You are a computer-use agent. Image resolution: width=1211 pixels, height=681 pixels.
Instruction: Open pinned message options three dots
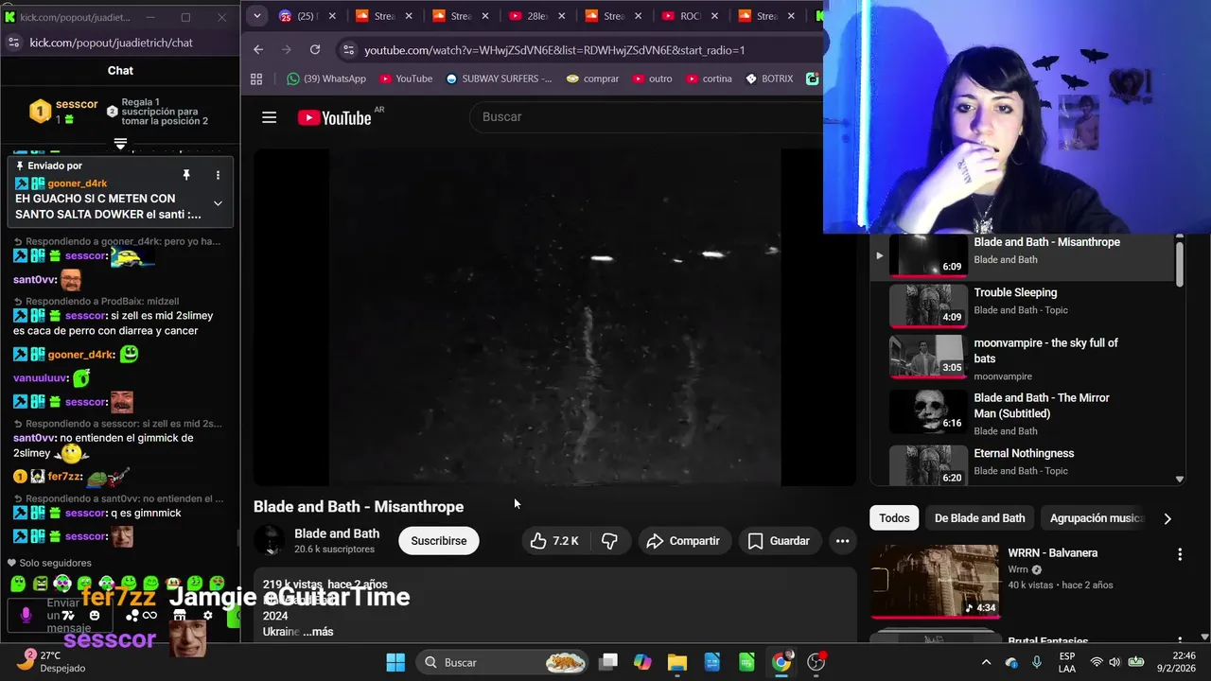(x=218, y=175)
